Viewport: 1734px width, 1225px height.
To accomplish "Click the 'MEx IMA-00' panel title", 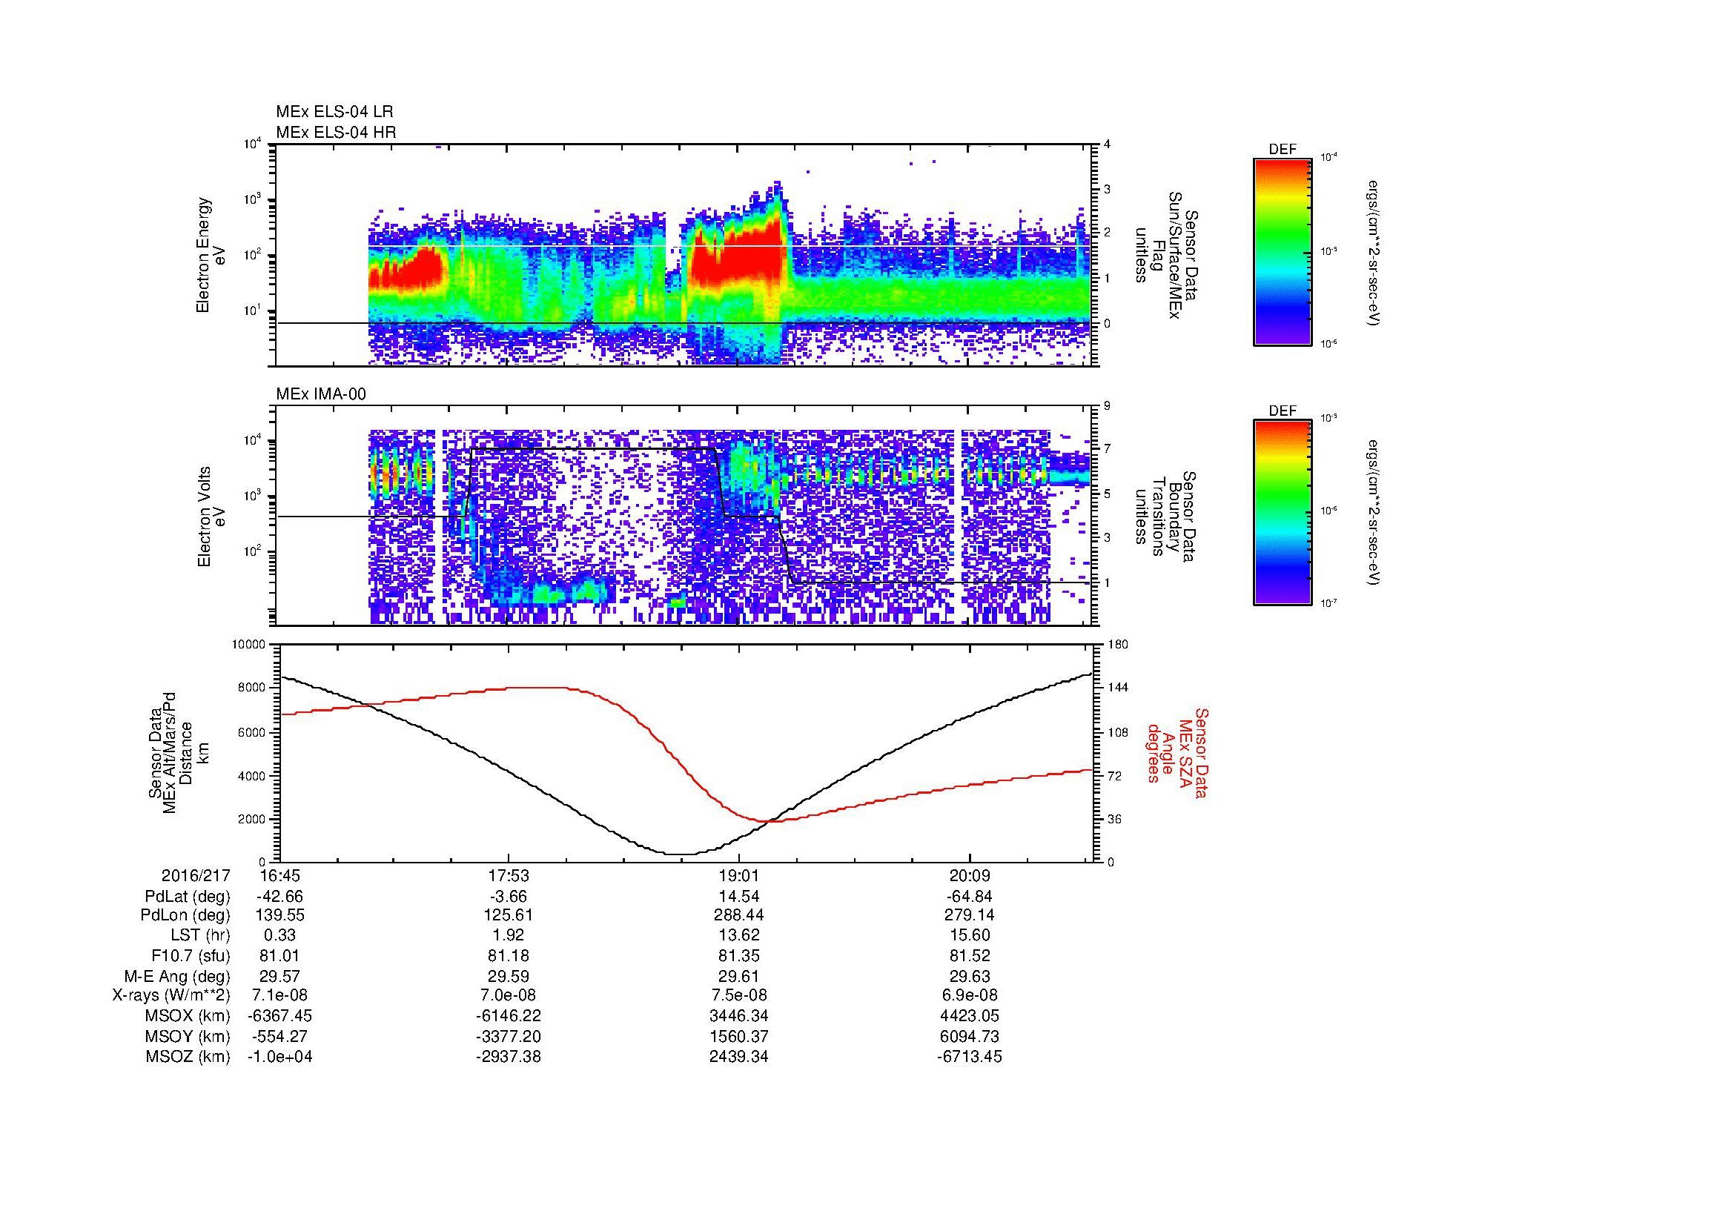I will pyautogui.click(x=321, y=394).
